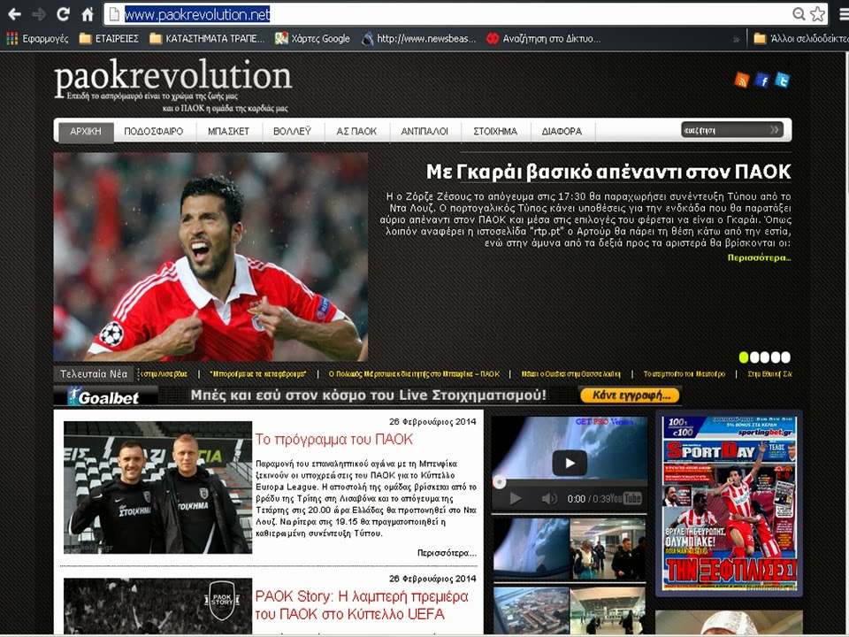Open the Chrome menu icon
Image resolution: width=849 pixels, height=637 pixels.
pos(844,14)
